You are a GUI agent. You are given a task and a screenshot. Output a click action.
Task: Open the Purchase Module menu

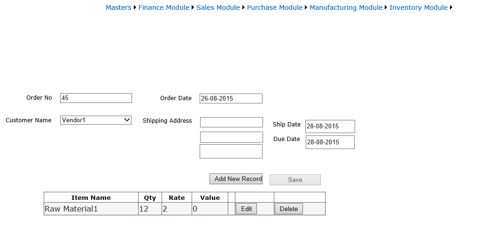[x=275, y=8]
